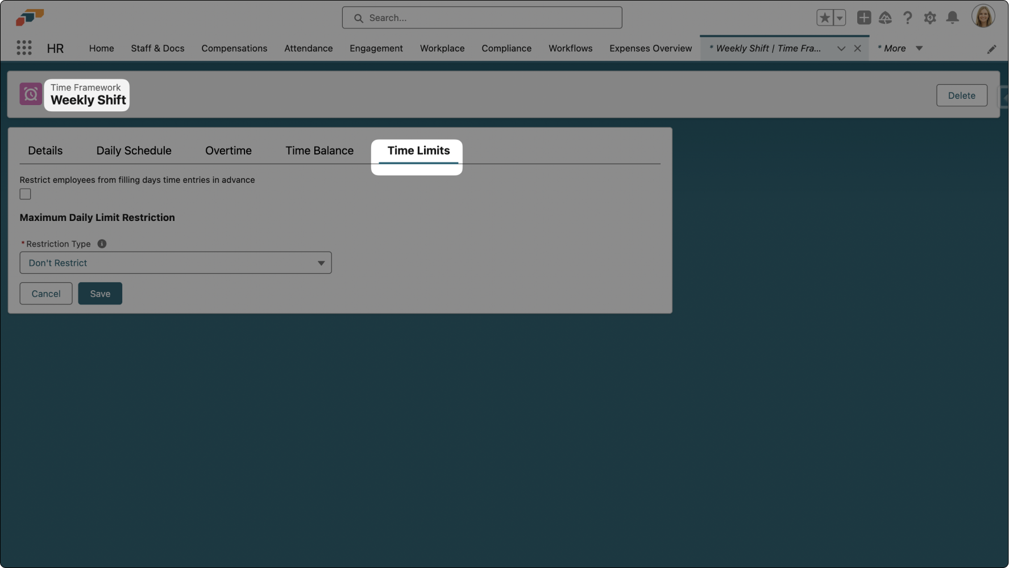Image resolution: width=1009 pixels, height=568 pixels.
Task: Open the Weekly Shift tab chevron menu
Action: (x=841, y=49)
